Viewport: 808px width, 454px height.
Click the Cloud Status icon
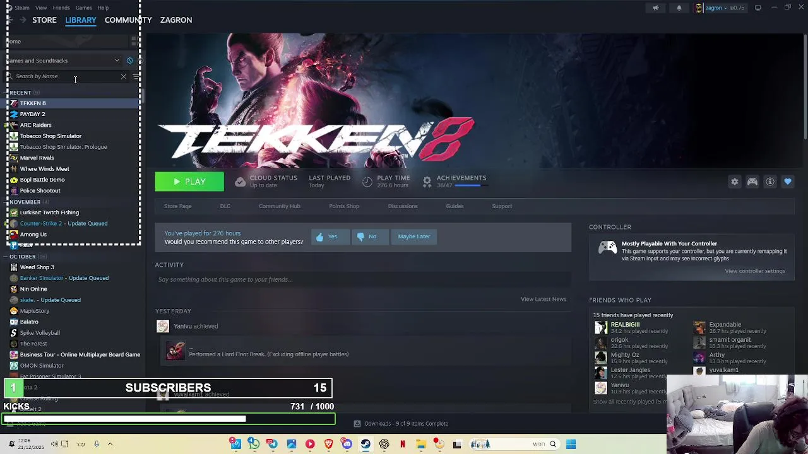tap(240, 182)
